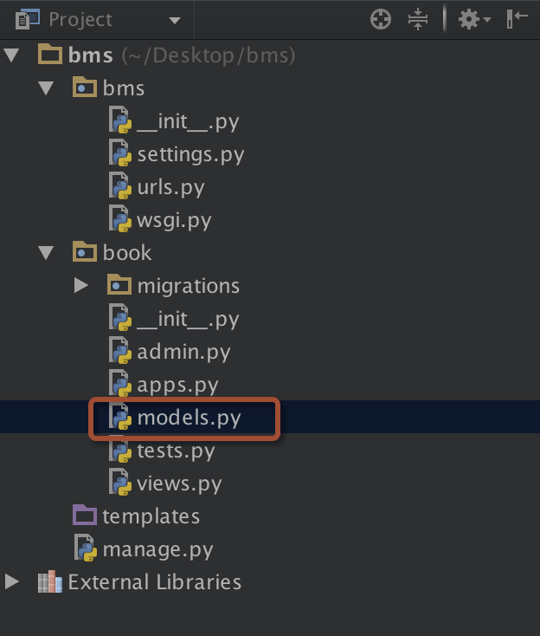
Task: Click the External Libraries books icon
Action: coord(50,581)
